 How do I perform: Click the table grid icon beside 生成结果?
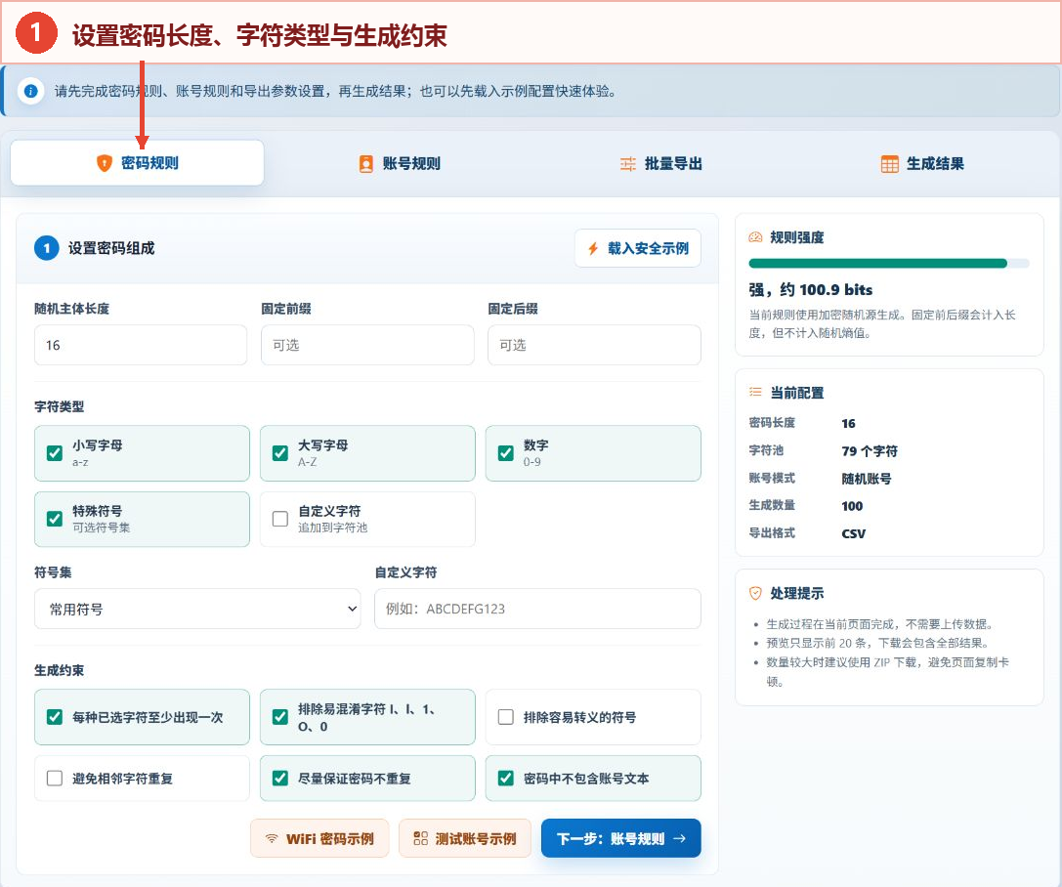coord(889,164)
